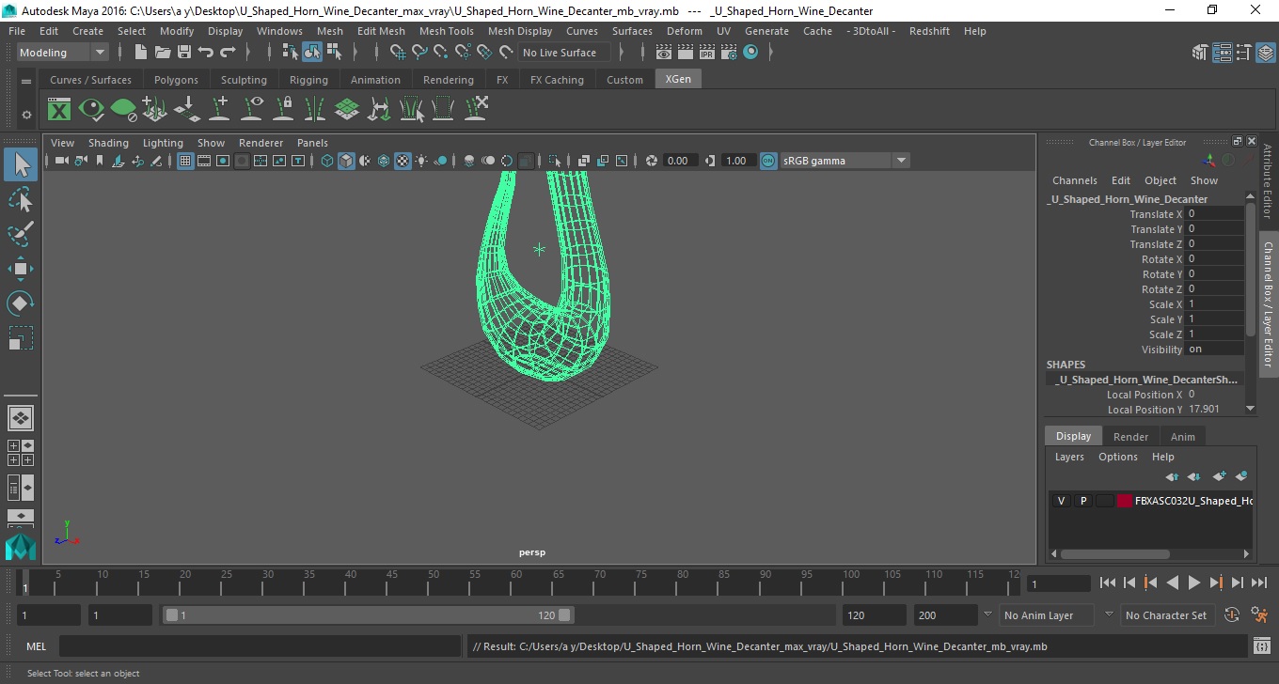Play the animation forward
The width and height of the screenshot is (1279, 684).
(1193, 583)
